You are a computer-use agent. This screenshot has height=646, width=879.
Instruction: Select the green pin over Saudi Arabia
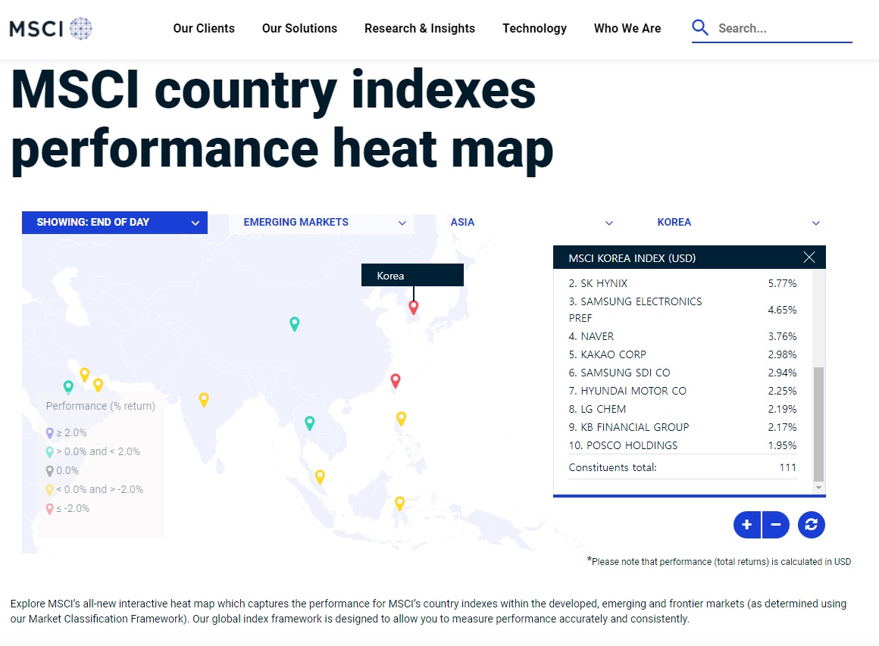point(68,386)
